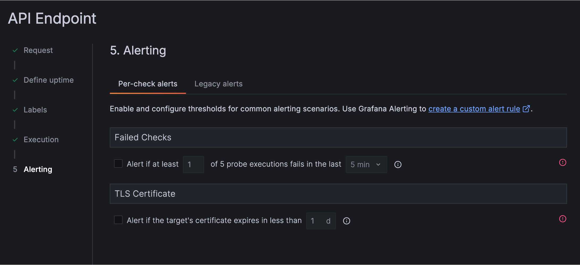
Task: Enable the certificate expiry alert
Action: coord(118,220)
